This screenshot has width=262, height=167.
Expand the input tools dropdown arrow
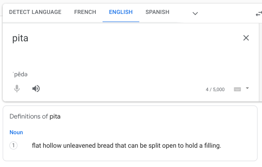pyautogui.click(x=247, y=88)
